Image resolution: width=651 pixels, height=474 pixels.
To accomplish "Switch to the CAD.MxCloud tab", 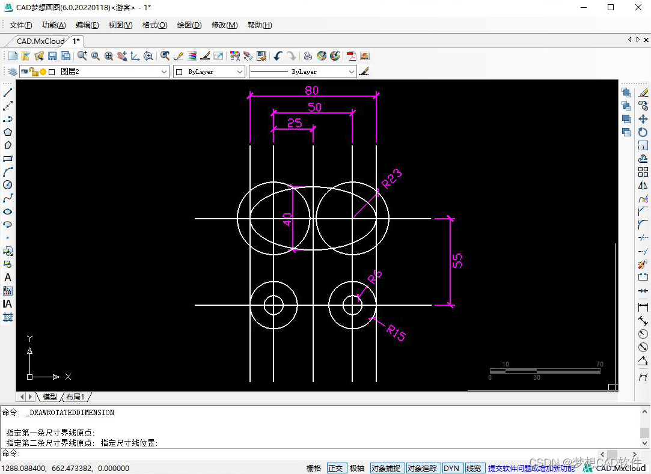I will pos(41,41).
